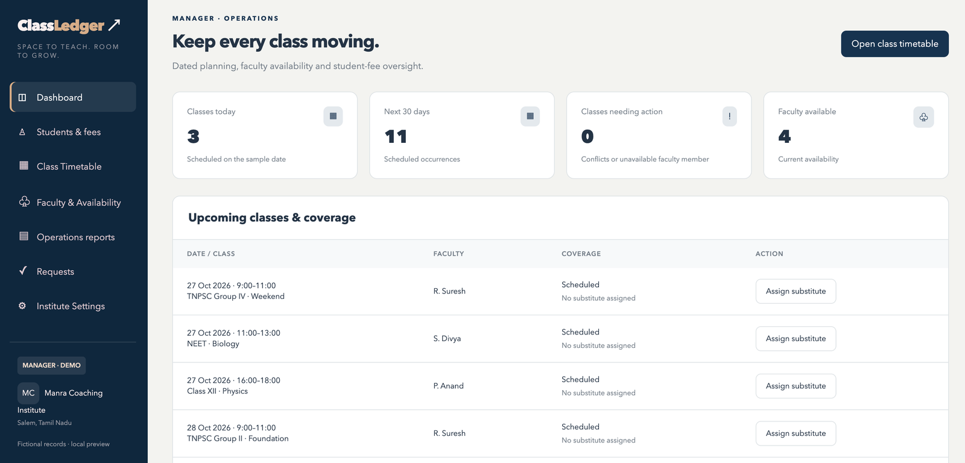Viewport: 965px width, 463px height.
Task: Go to the Requests page
Action: [73, 271]
